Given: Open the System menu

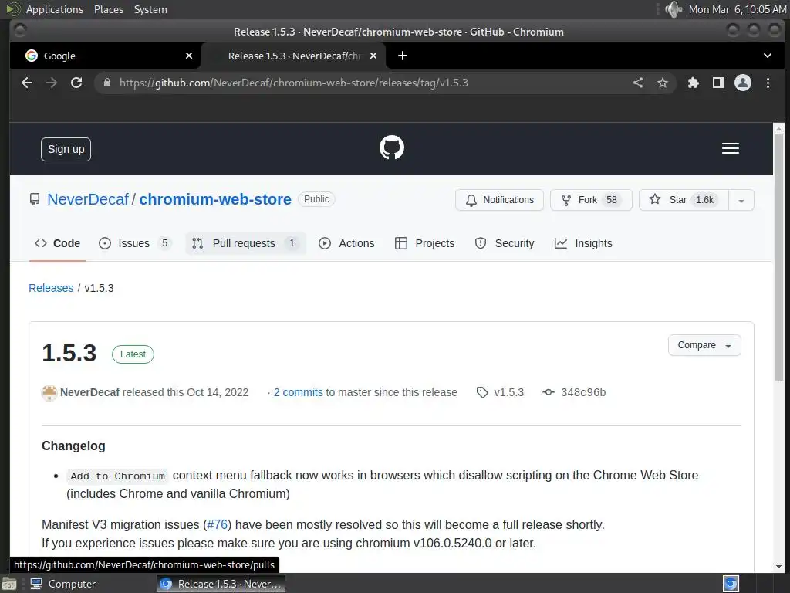Looking at the screenshot, I should click(150, 9).
